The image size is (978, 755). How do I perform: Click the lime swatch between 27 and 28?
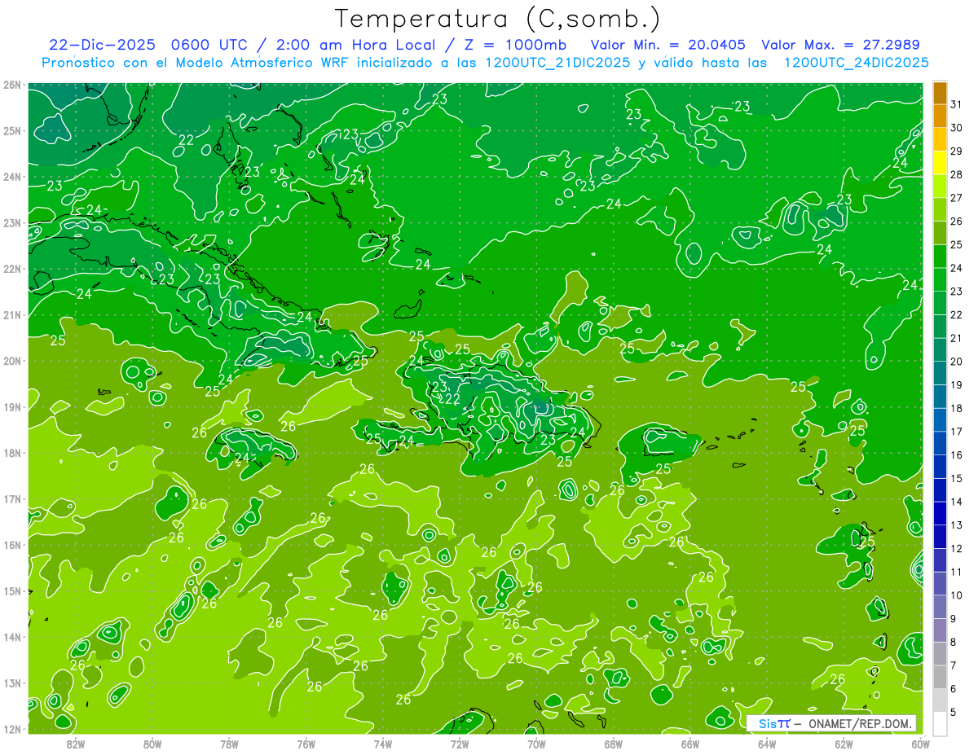point(940,186)
